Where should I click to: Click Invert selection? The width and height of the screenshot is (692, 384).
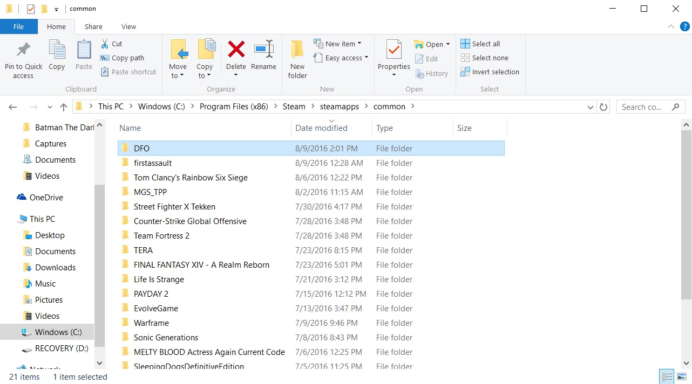pyautogui.click(x=490, y=72)
